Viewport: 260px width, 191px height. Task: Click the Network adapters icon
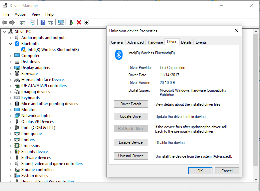pos(17,116)
